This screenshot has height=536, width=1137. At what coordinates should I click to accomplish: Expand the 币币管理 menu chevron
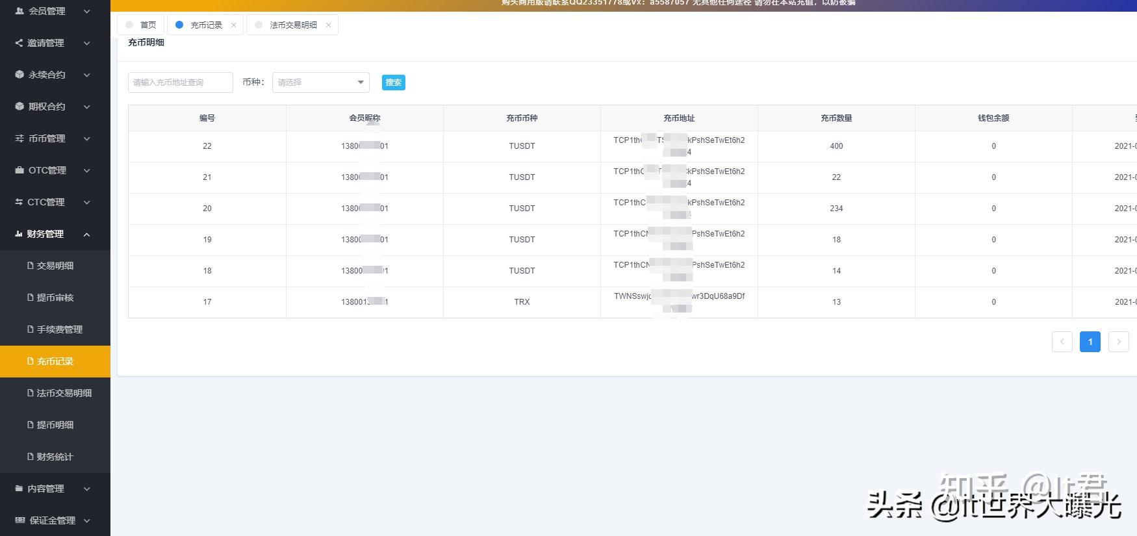click(x=87, y=138)
